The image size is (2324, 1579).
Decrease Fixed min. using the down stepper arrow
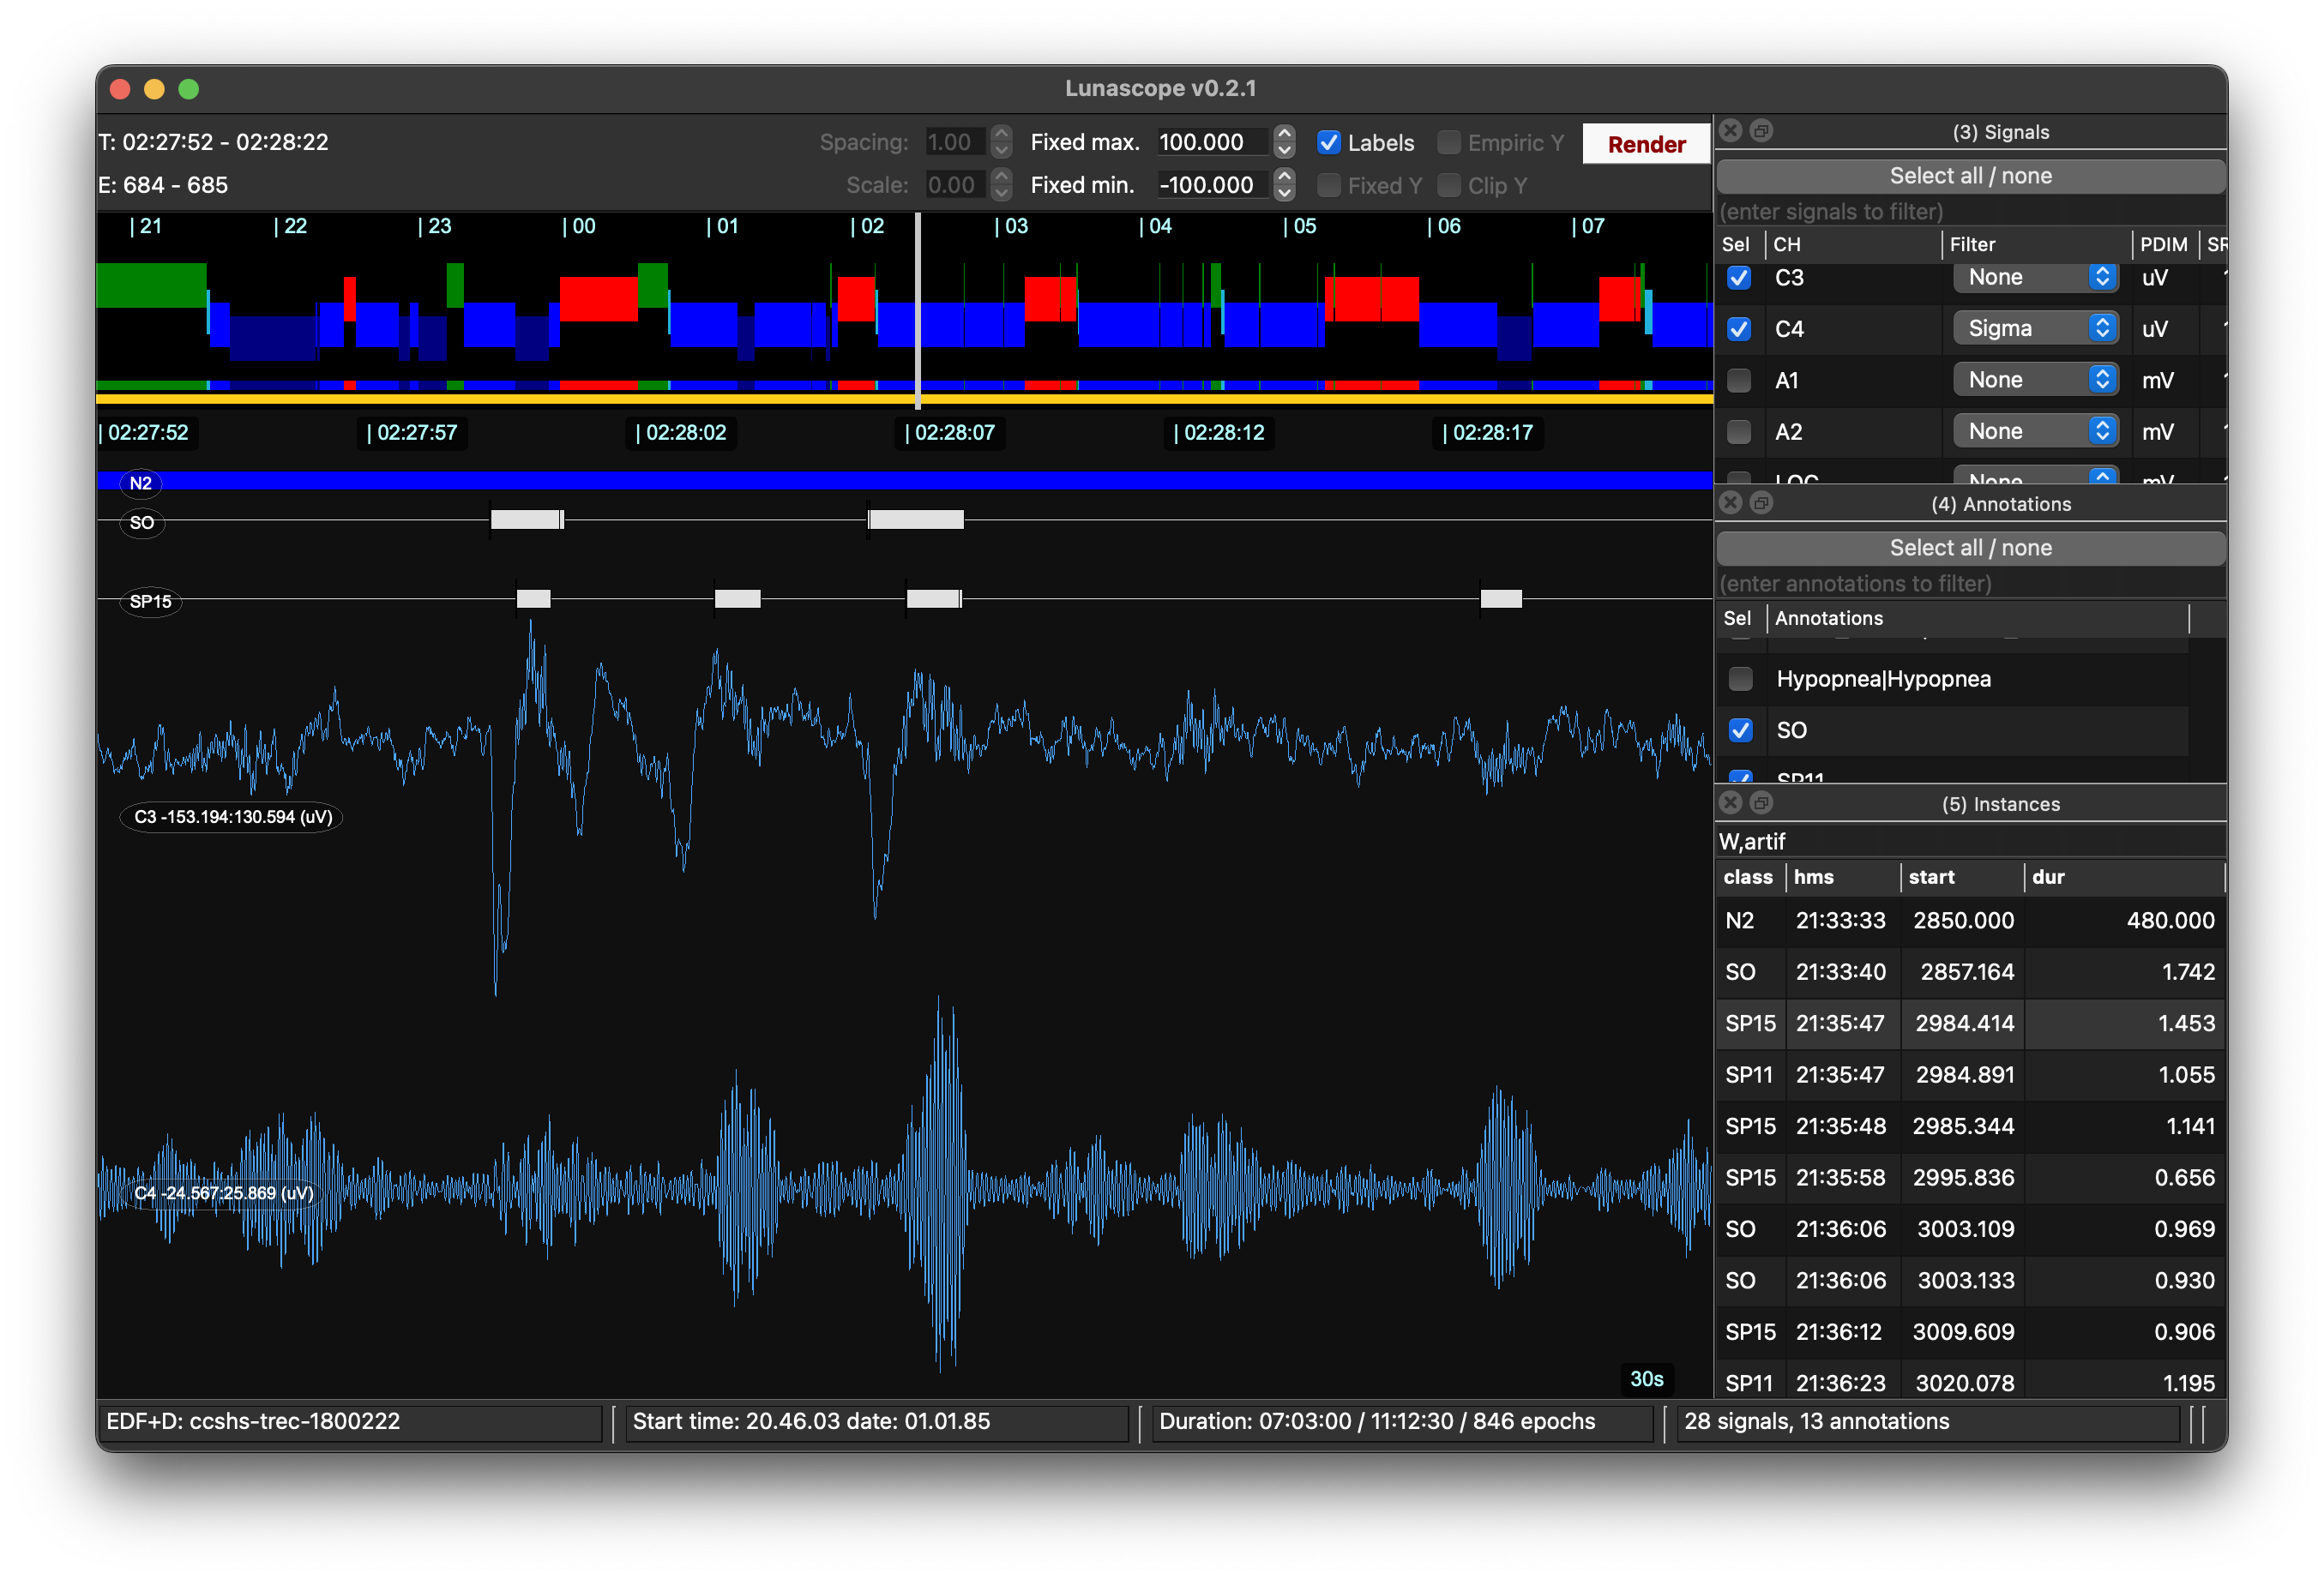point(1285,193)
